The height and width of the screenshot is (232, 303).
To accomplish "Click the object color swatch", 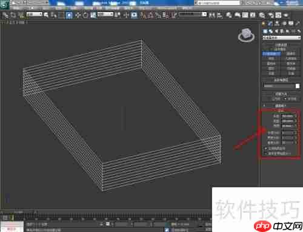I will tap(298, 86).
